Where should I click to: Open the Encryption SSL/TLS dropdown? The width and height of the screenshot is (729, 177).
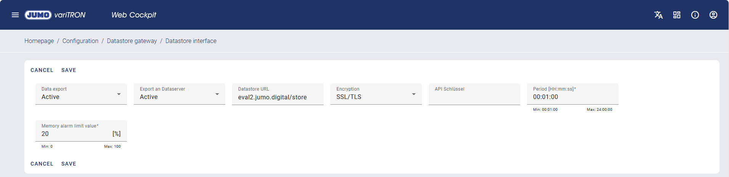coord(376,94)
